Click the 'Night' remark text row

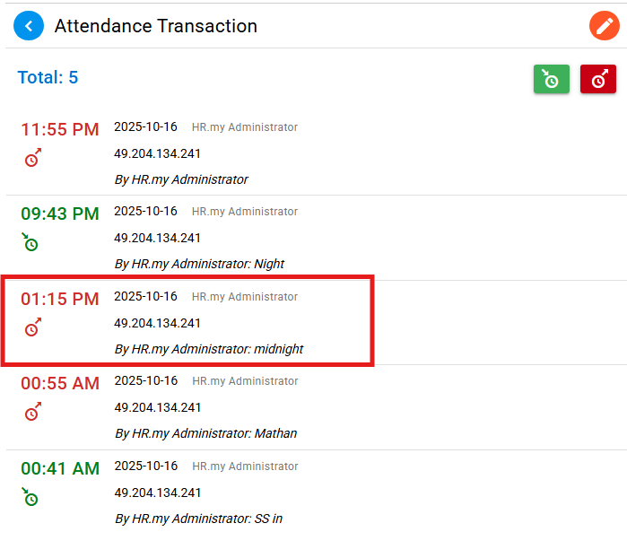[x=199, y=264]
